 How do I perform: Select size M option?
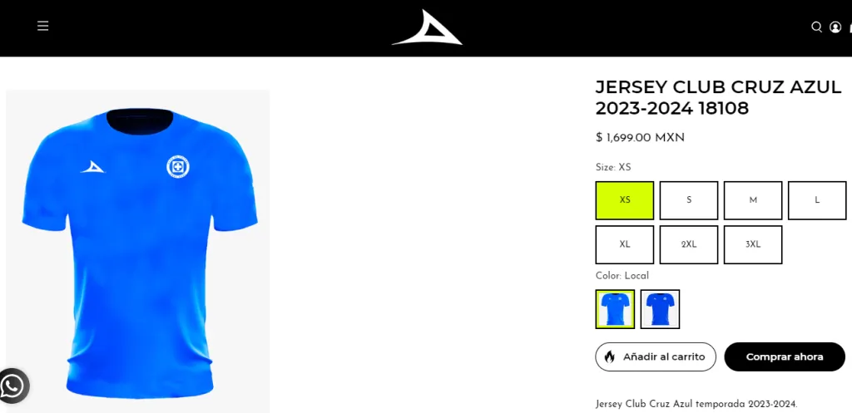[753, 200]
